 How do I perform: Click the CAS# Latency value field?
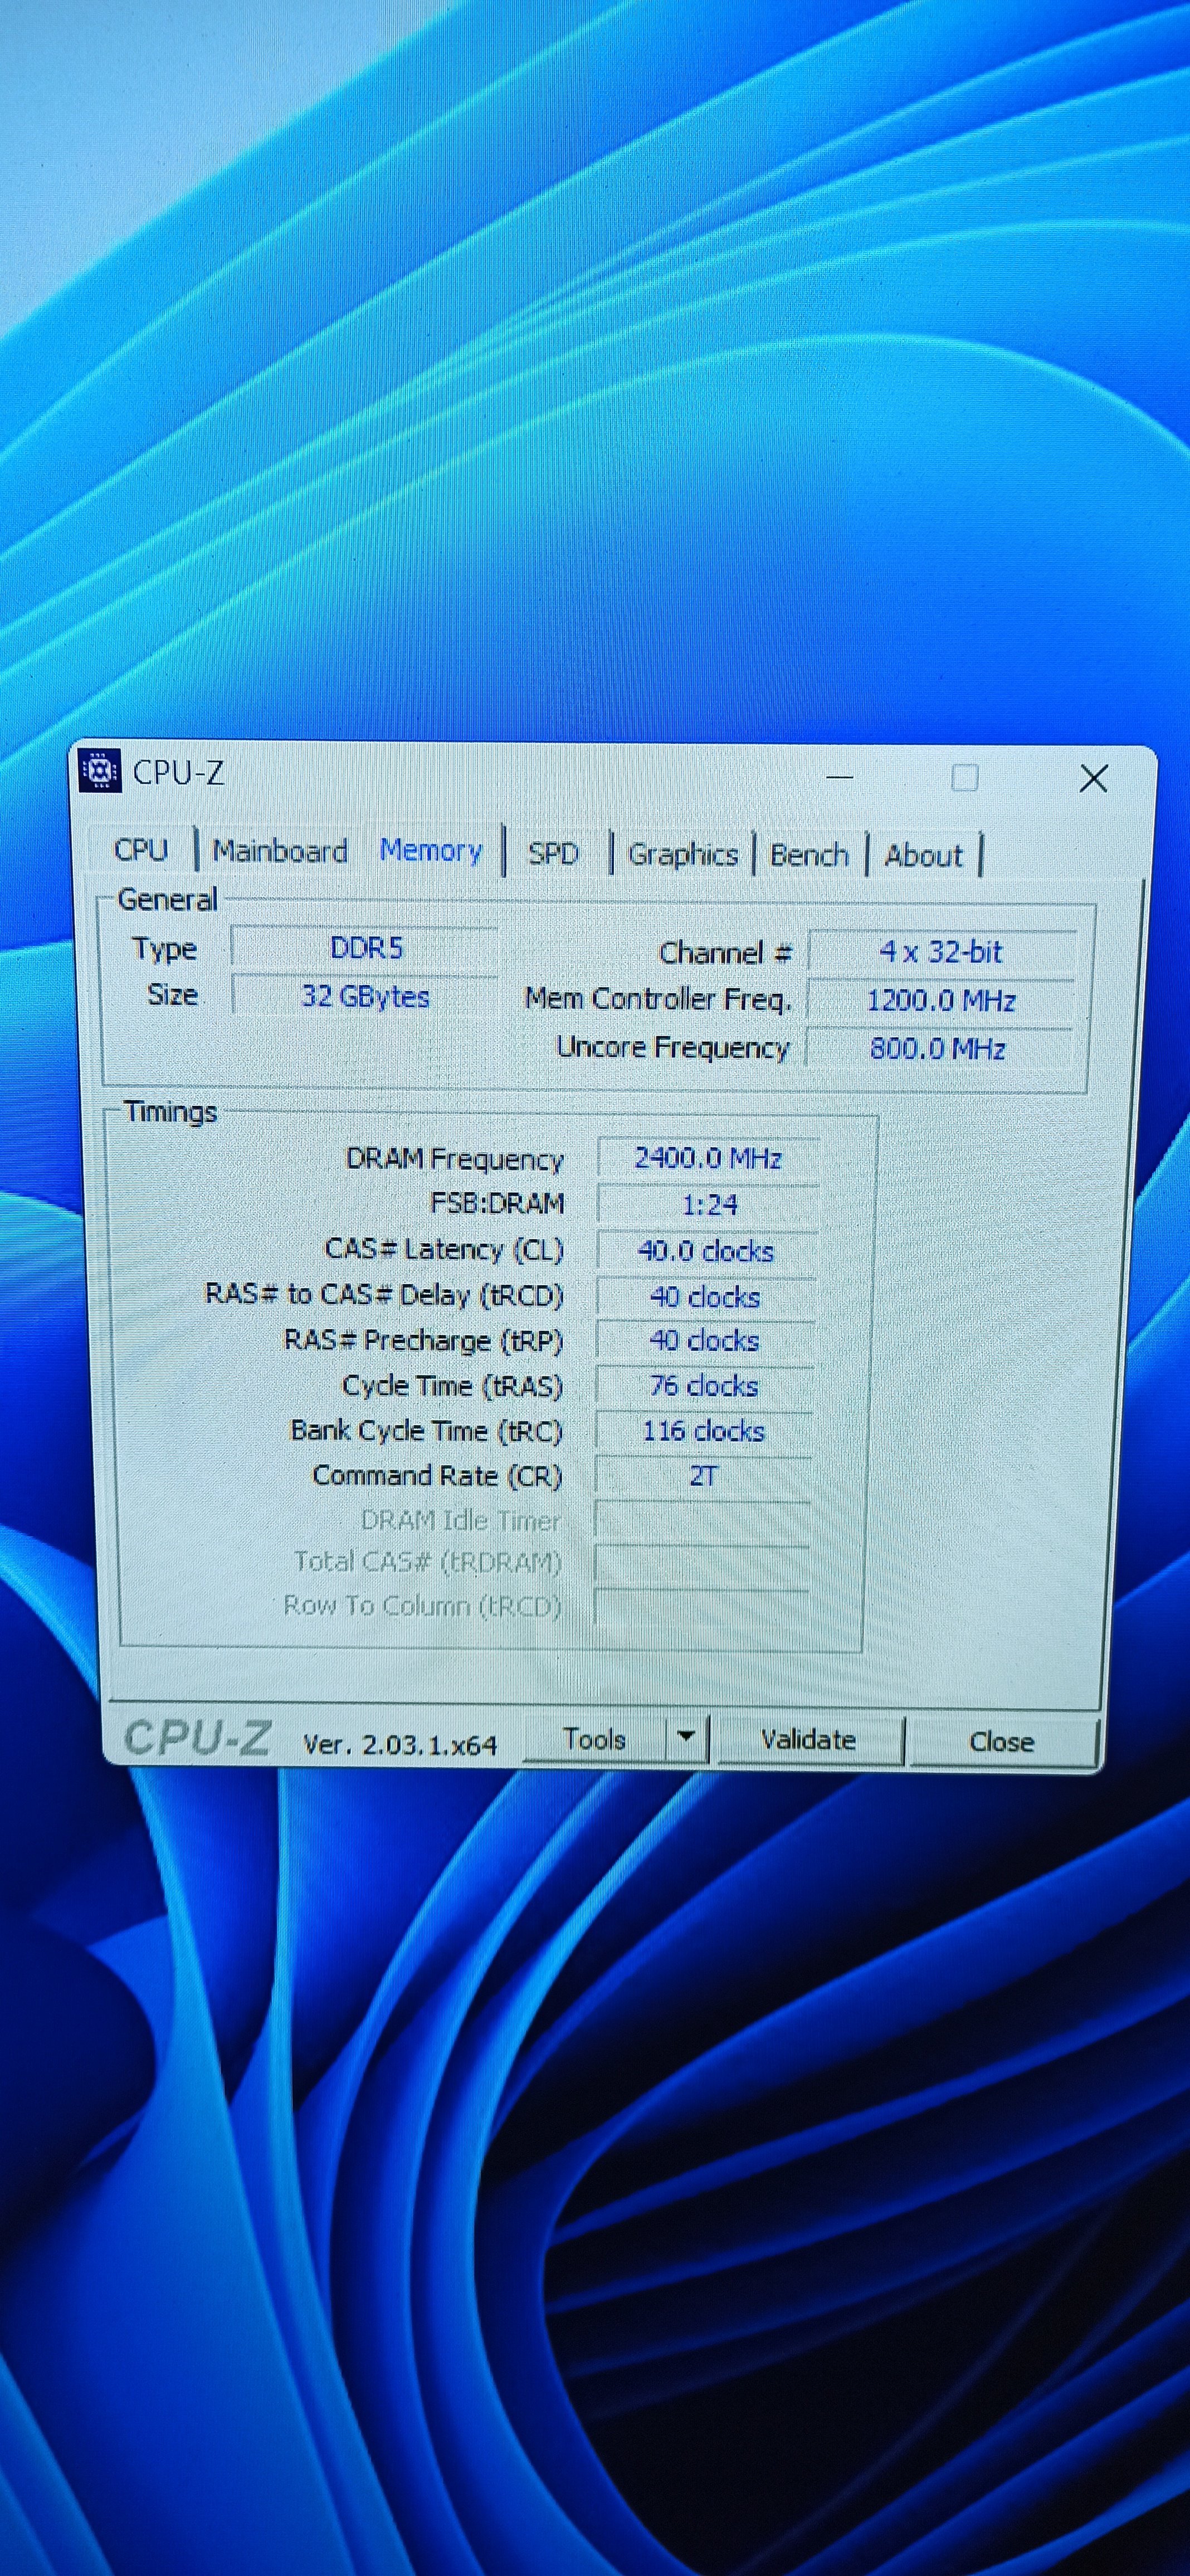pyautogui.click(x=706, y=1251)
